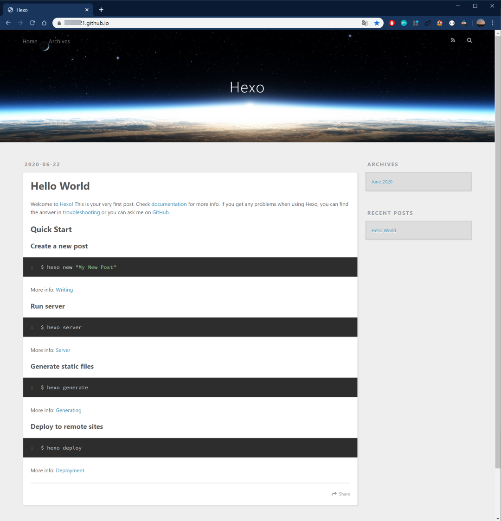
Task: Open the red adblock extension icon
Action: pyautogui.click(x=392, y=23)
